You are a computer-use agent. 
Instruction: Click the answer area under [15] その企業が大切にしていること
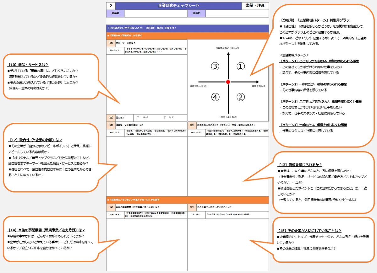(x=228, y=245)
